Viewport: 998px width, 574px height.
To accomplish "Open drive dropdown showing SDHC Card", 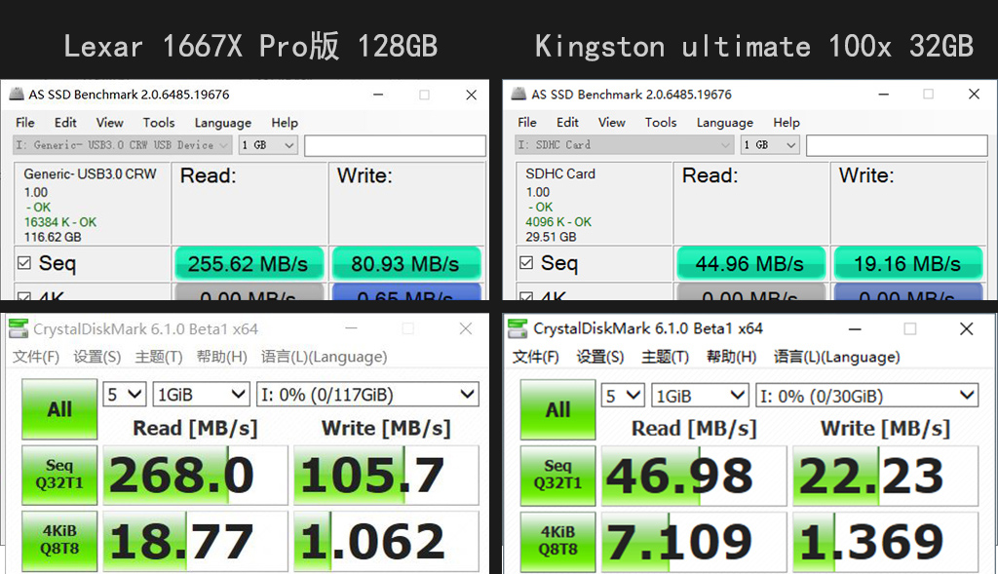I will click(x=624, y=145).
